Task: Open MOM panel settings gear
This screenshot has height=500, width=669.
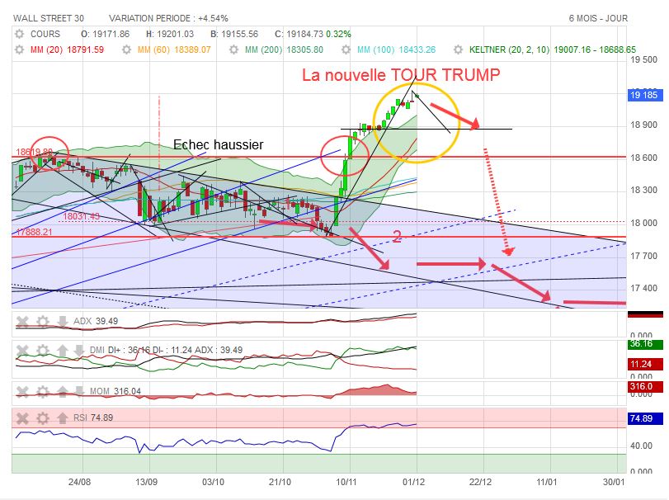Action: pos(43,391)
